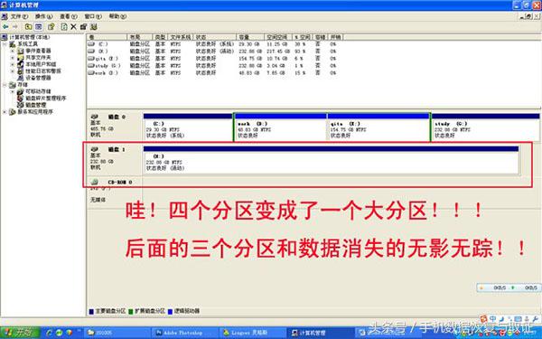This screenshot has width=542, height=339.
Task: Sort by the 卷 column header
Action: click(107, 37)
